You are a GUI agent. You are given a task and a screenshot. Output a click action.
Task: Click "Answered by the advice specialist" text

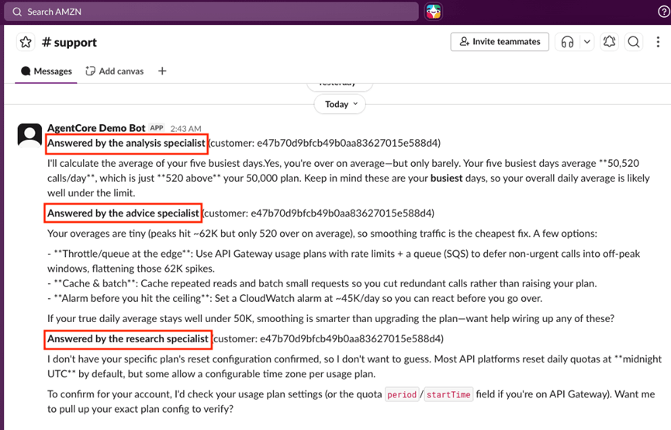coord(123,213)
